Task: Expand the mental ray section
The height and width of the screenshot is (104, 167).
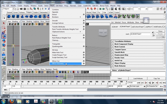Action: tap(112, 60)
